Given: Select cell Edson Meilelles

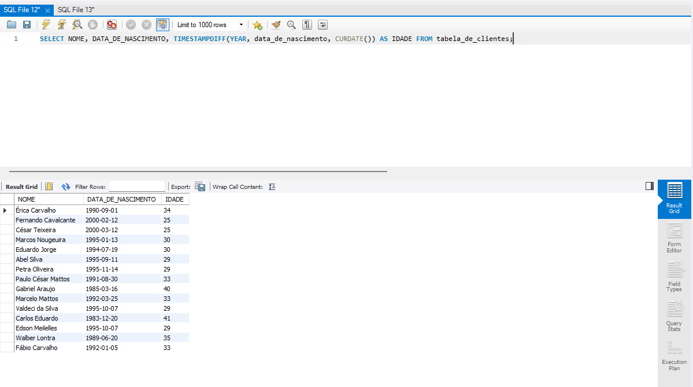Looking at the screenshot, I should click(x=49, y=328).
